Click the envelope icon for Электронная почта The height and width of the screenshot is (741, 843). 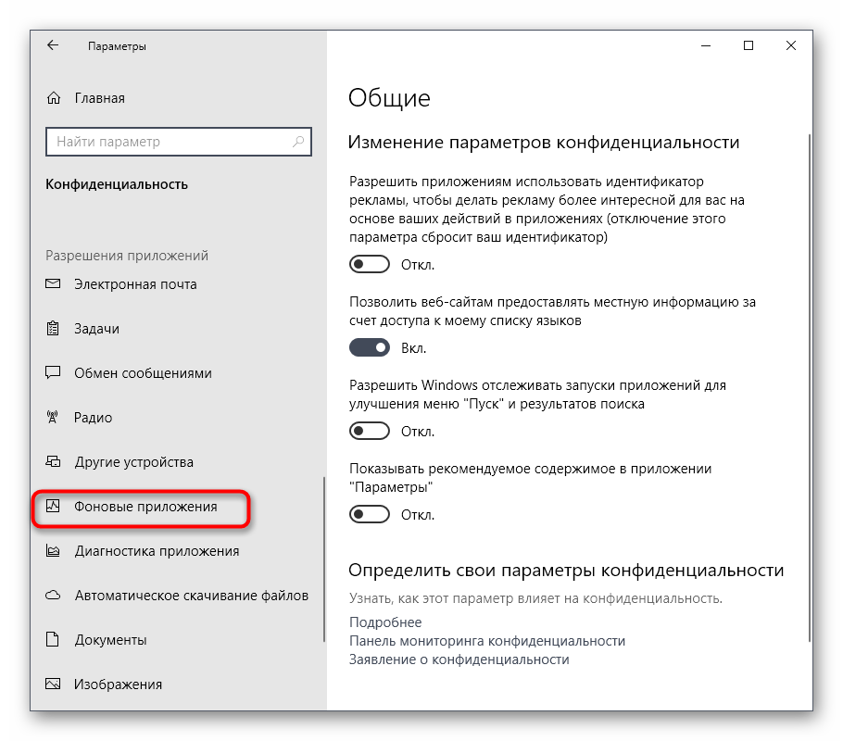coord(54,284)
